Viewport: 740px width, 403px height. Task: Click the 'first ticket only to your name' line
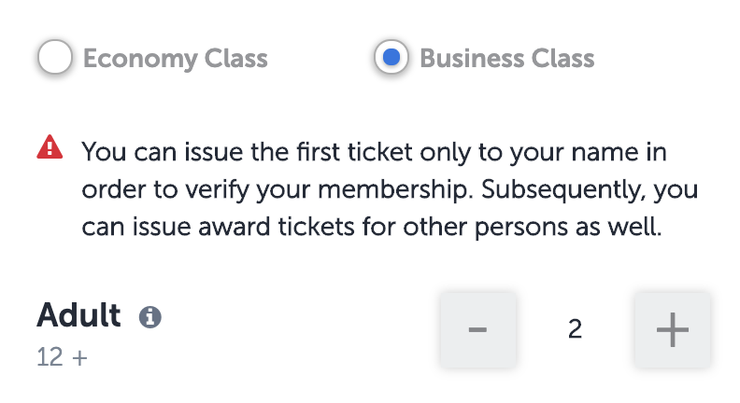pos(374,150)
